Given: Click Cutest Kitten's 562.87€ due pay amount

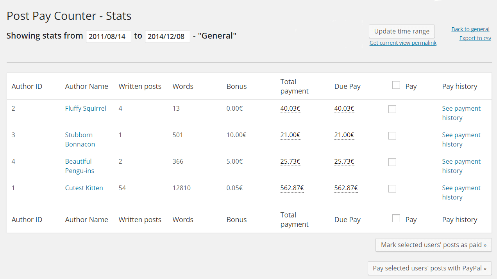Looking at the screenshot, I should click(346, 188).
